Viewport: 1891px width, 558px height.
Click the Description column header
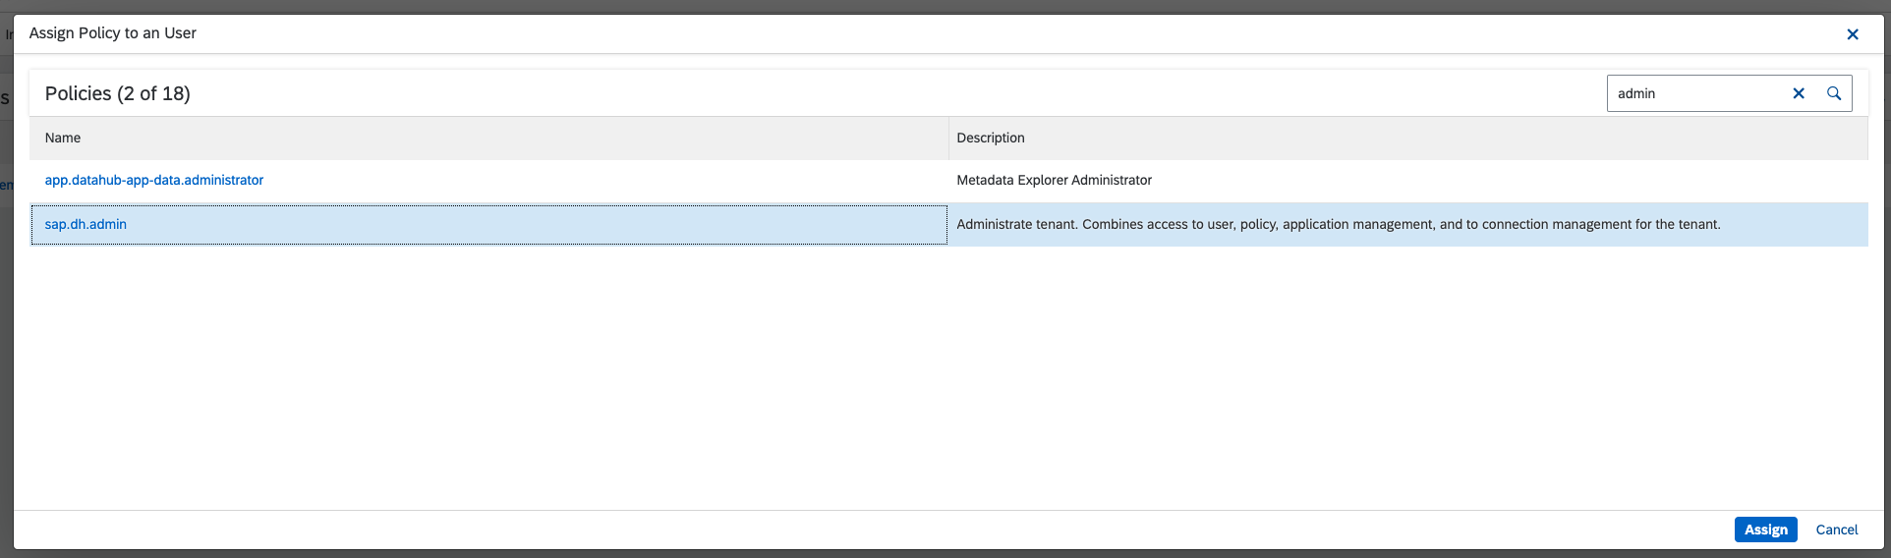[x=990, y=138]
